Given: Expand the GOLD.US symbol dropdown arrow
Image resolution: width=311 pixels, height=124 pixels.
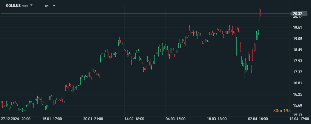Looking at the screenshot, I should pos(31,5).
